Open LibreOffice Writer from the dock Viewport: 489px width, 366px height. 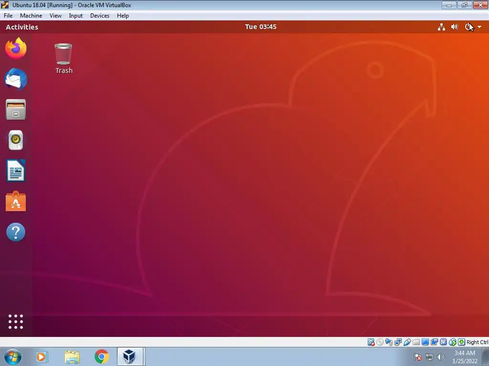pyautogui.click(x=16, y=171)
